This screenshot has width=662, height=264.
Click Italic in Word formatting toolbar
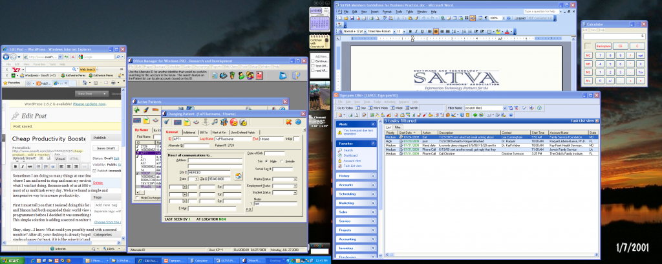[x=416, y=31]
